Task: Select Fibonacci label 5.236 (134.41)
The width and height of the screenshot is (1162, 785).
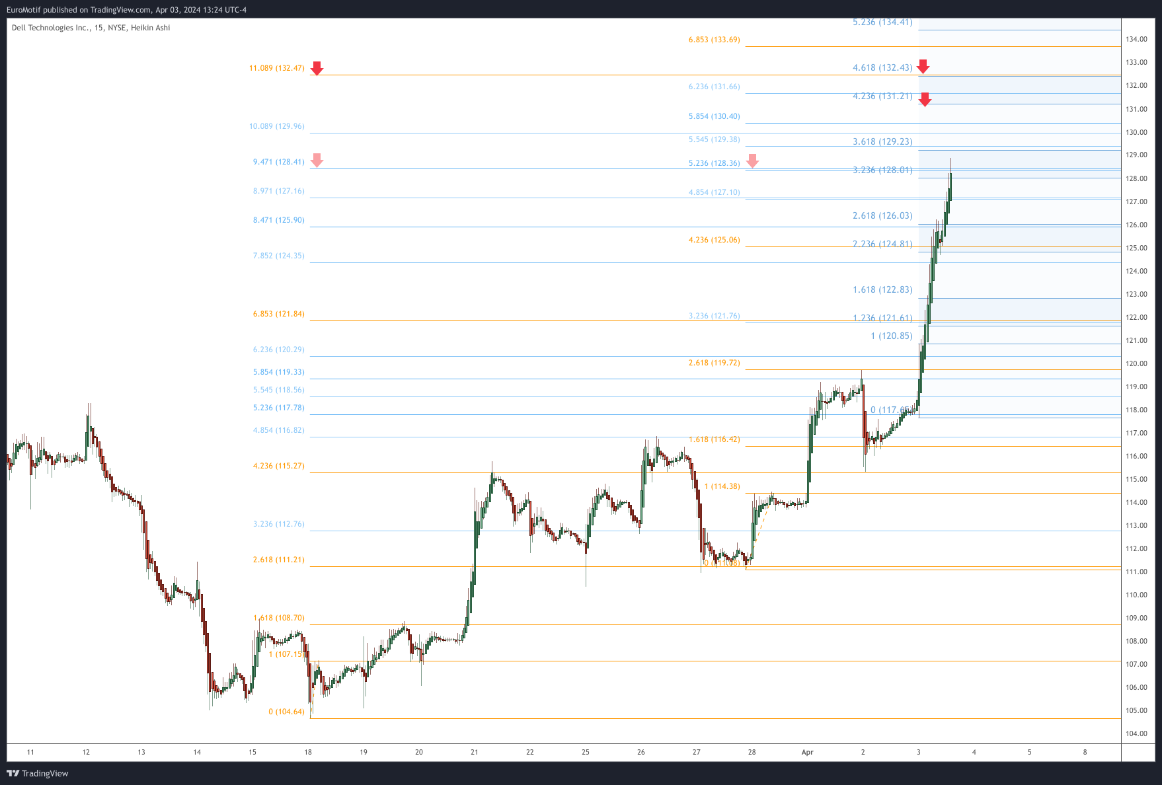Action: point(882,22)
